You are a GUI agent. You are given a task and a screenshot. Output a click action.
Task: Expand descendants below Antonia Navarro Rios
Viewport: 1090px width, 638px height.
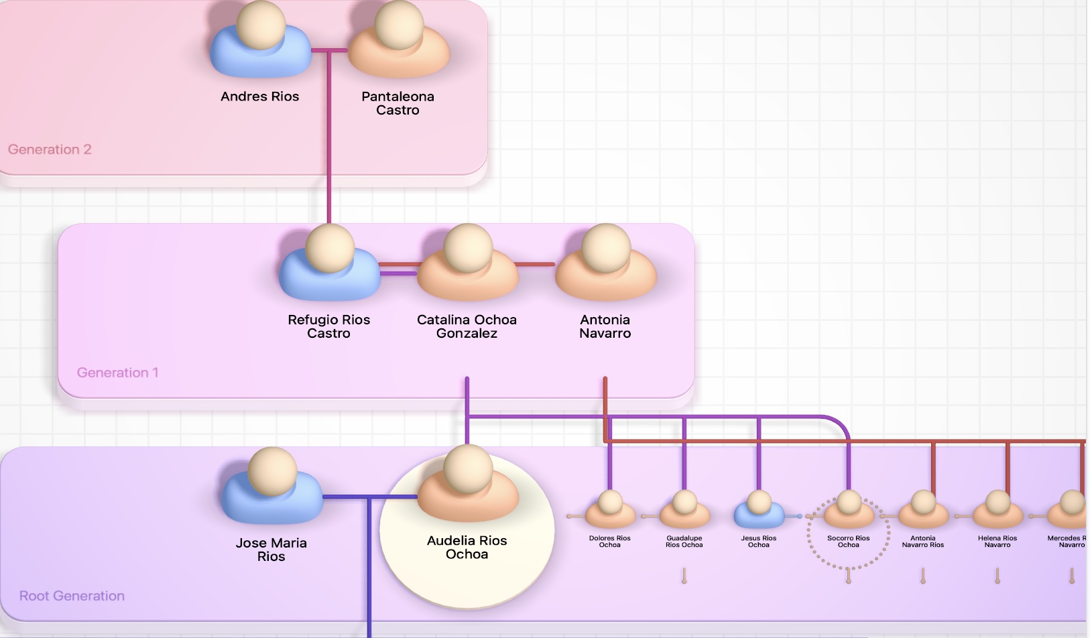(x=923, y=576)
